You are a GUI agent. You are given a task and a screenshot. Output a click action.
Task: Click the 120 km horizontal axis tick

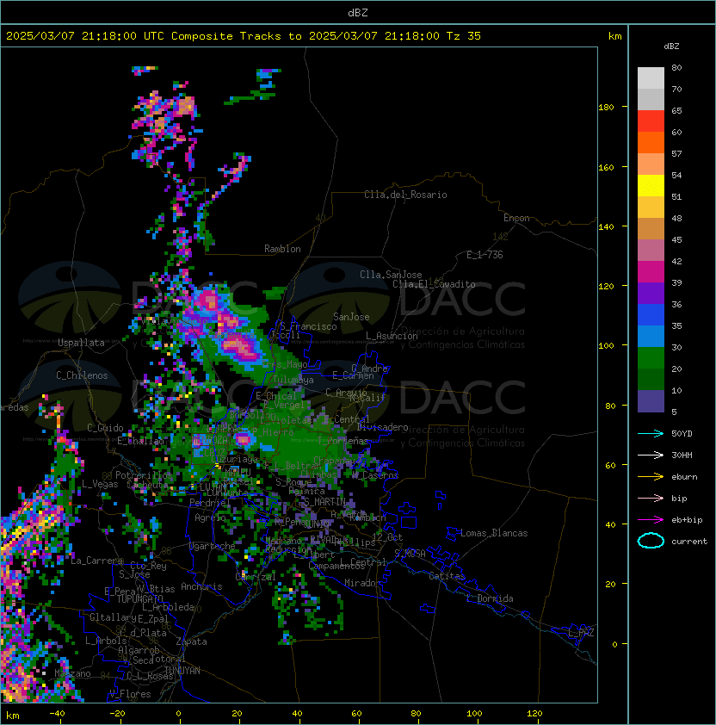tap(534, 714)
